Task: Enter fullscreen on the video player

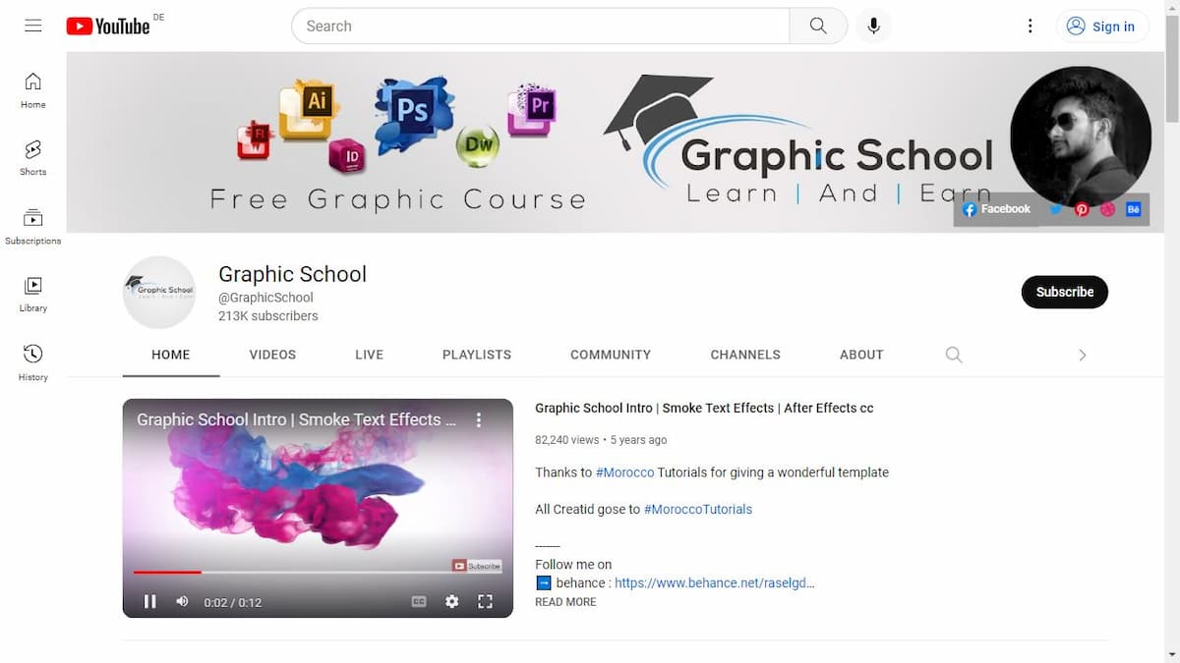Action: (485, 602)
